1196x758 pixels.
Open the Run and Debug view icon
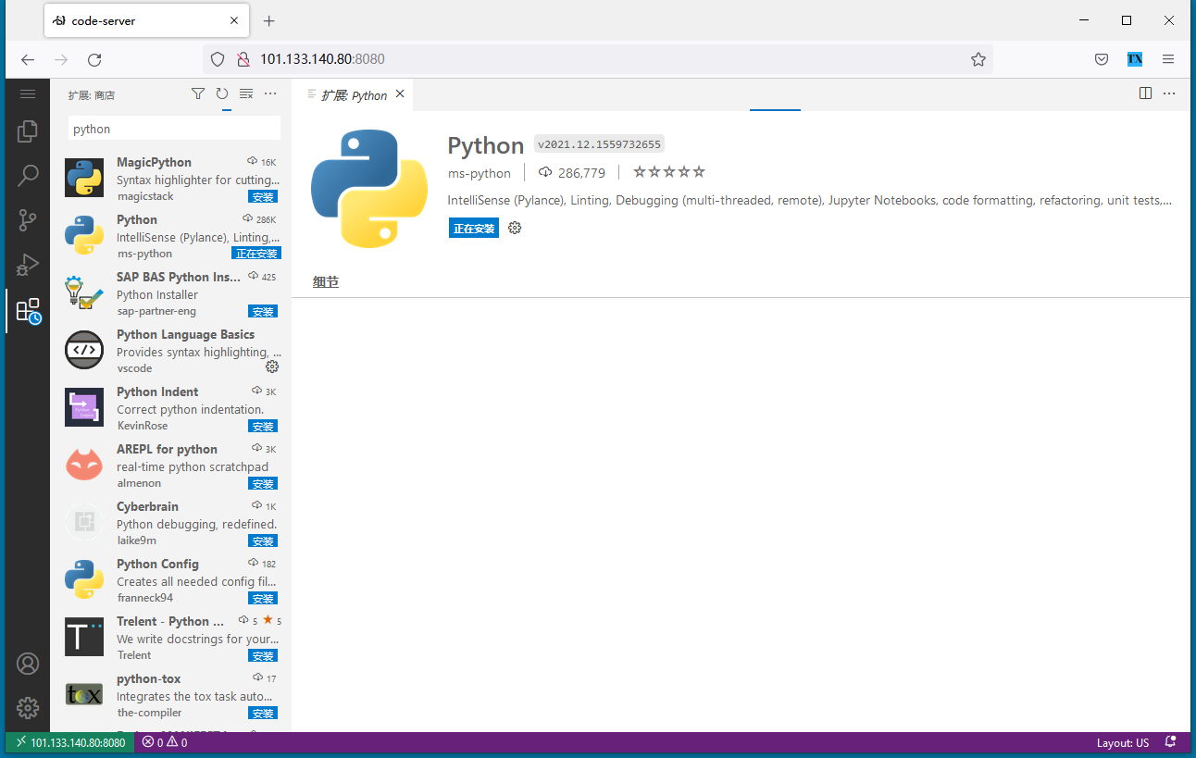tap(28, 265)
